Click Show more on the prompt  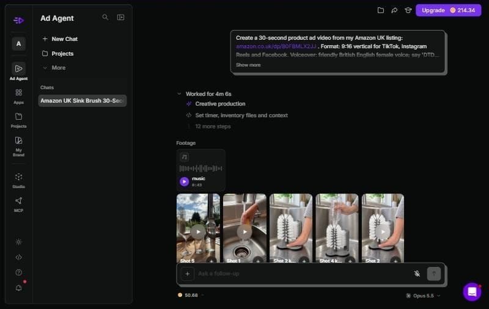click(248, 65)
